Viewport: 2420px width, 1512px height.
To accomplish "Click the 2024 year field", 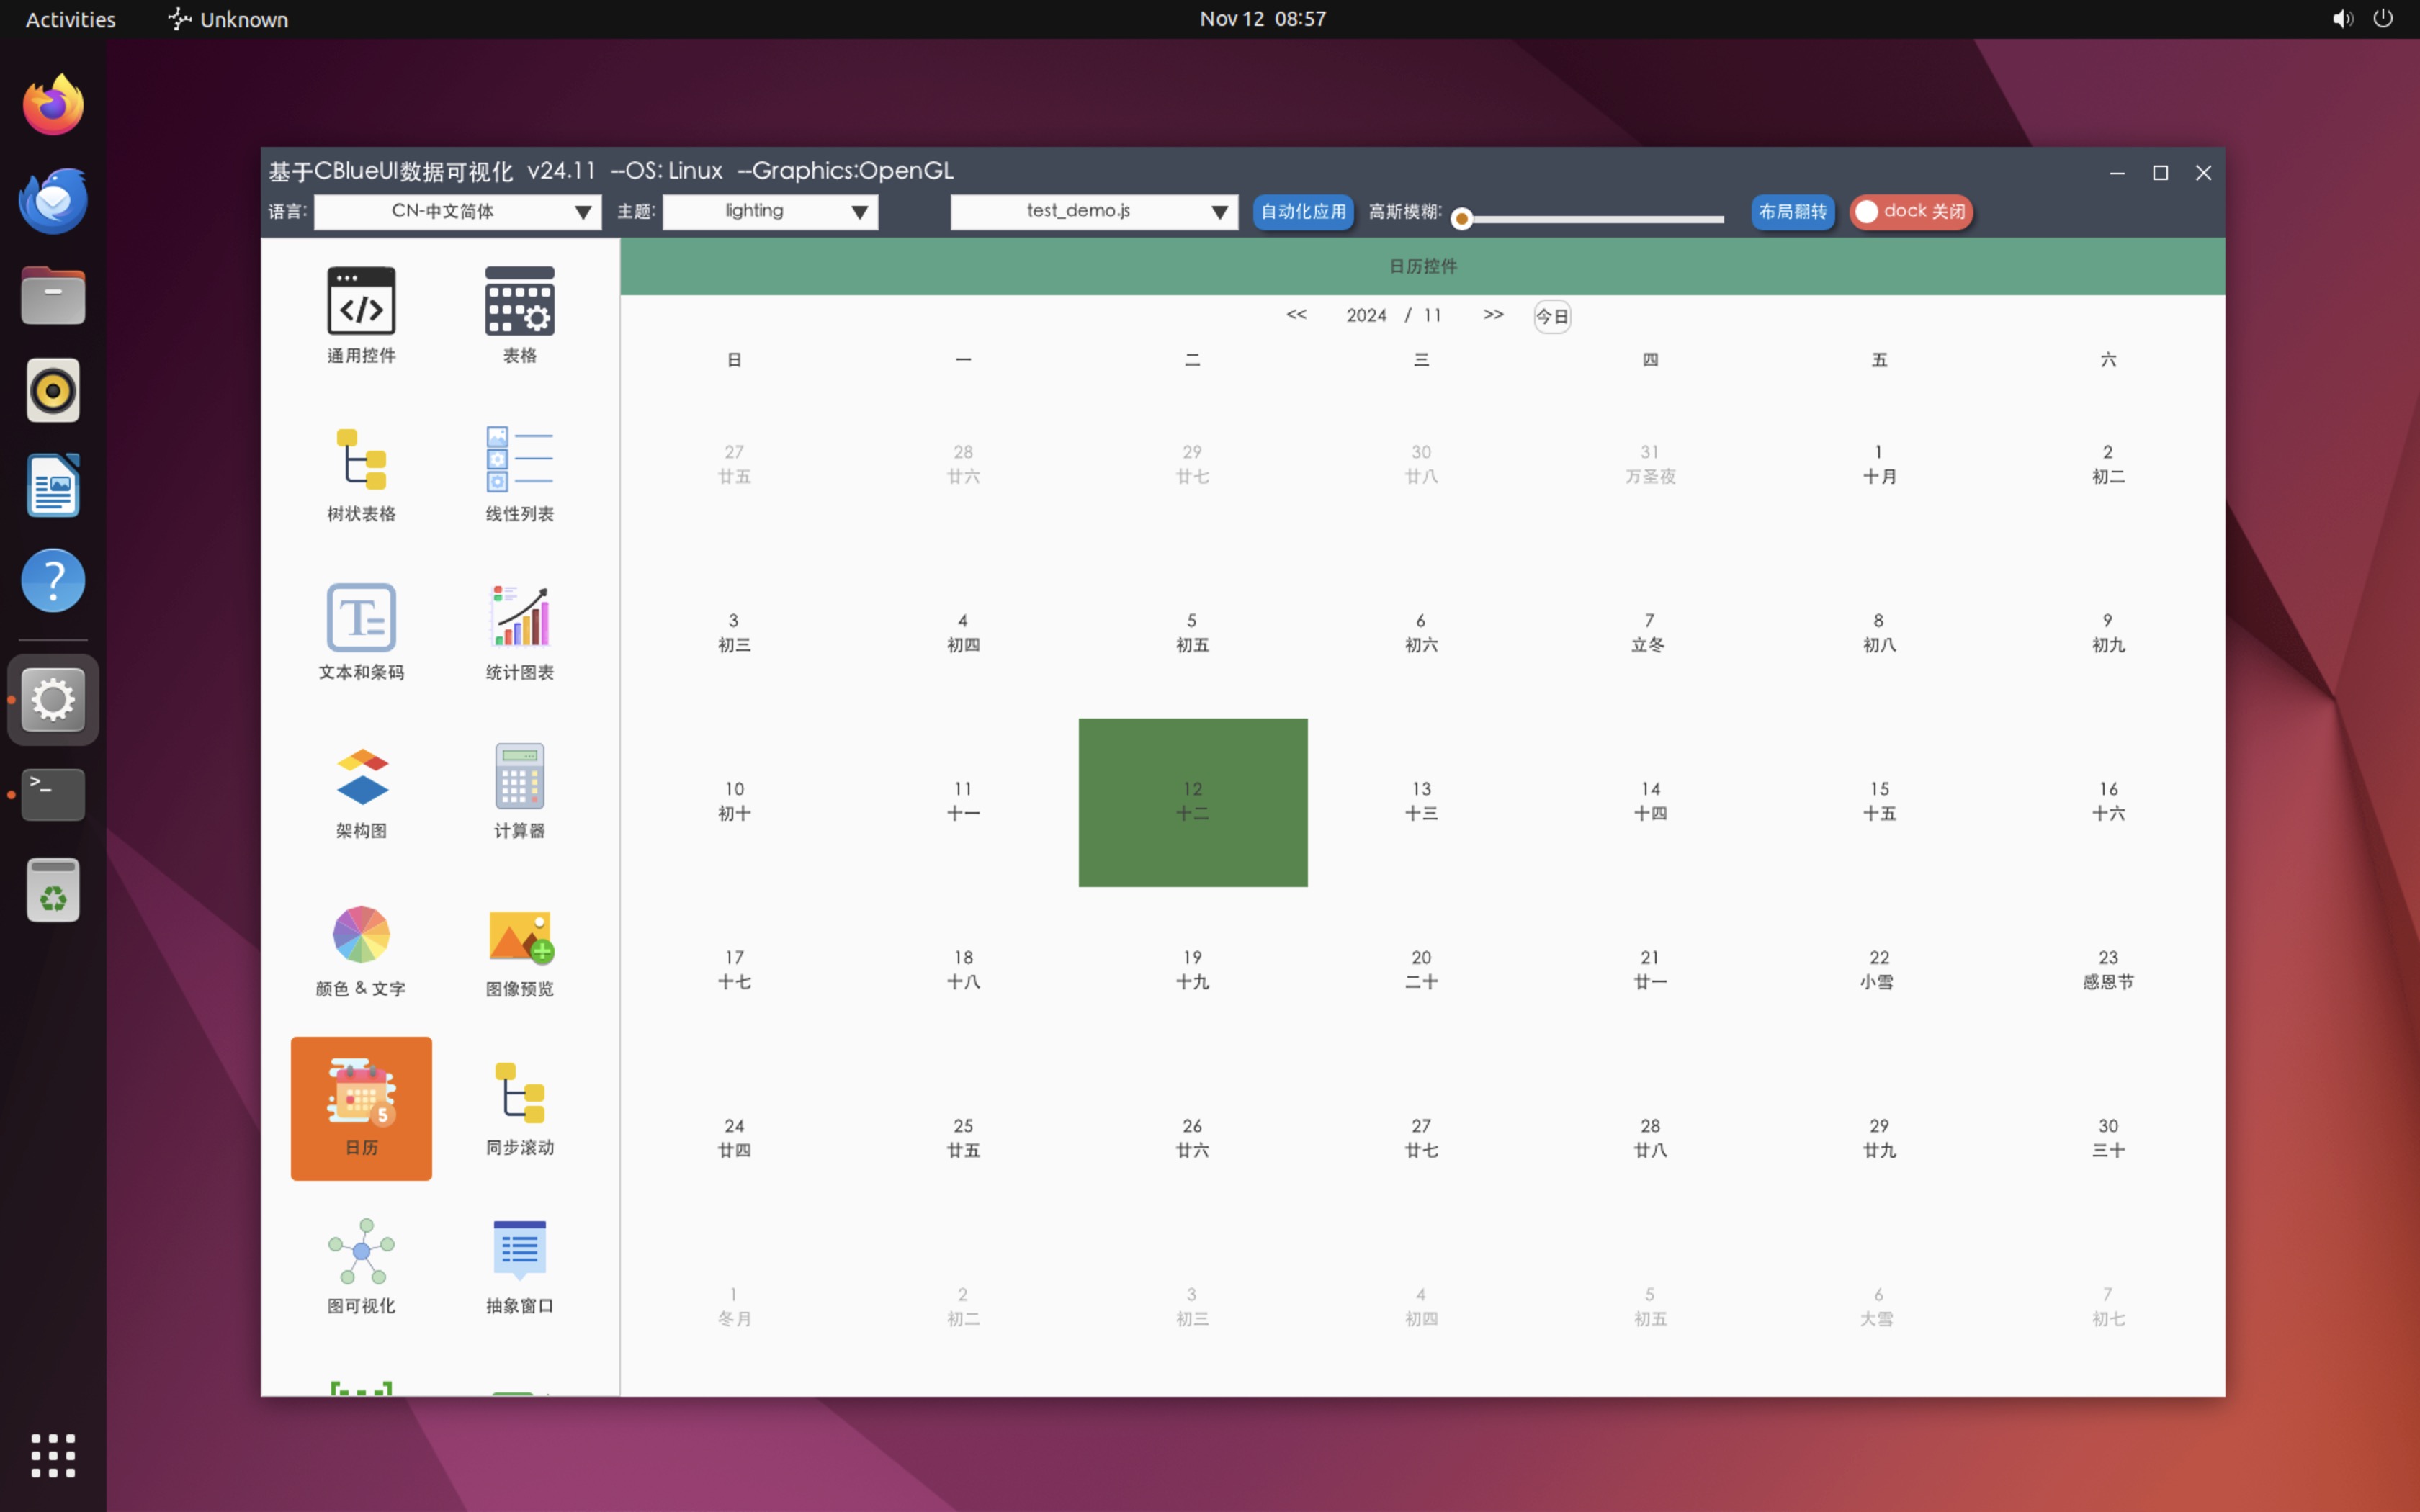I will click(x=1366, y=315).
